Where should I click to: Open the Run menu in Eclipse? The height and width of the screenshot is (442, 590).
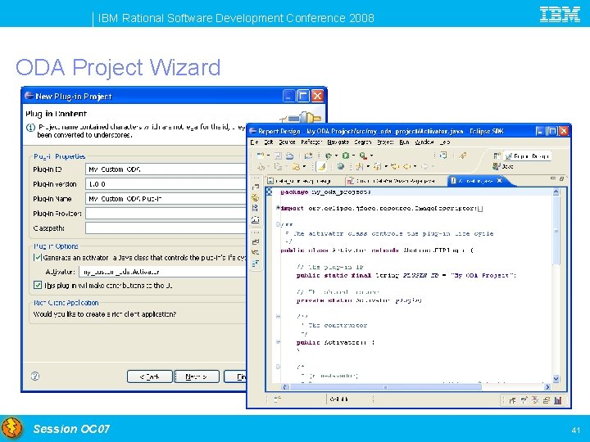pos(404,142)
